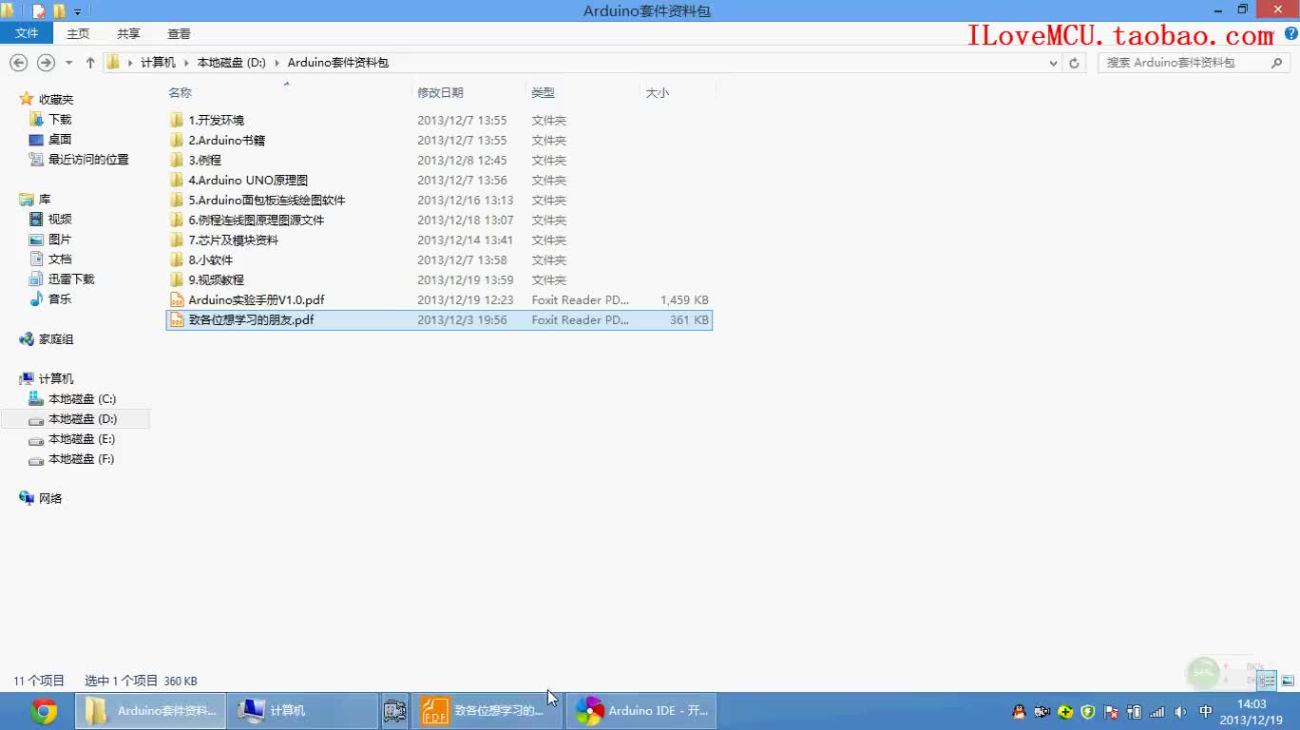Click 本地磁盘 (D:) in the address breadcrumb

[x=231, y=63]
